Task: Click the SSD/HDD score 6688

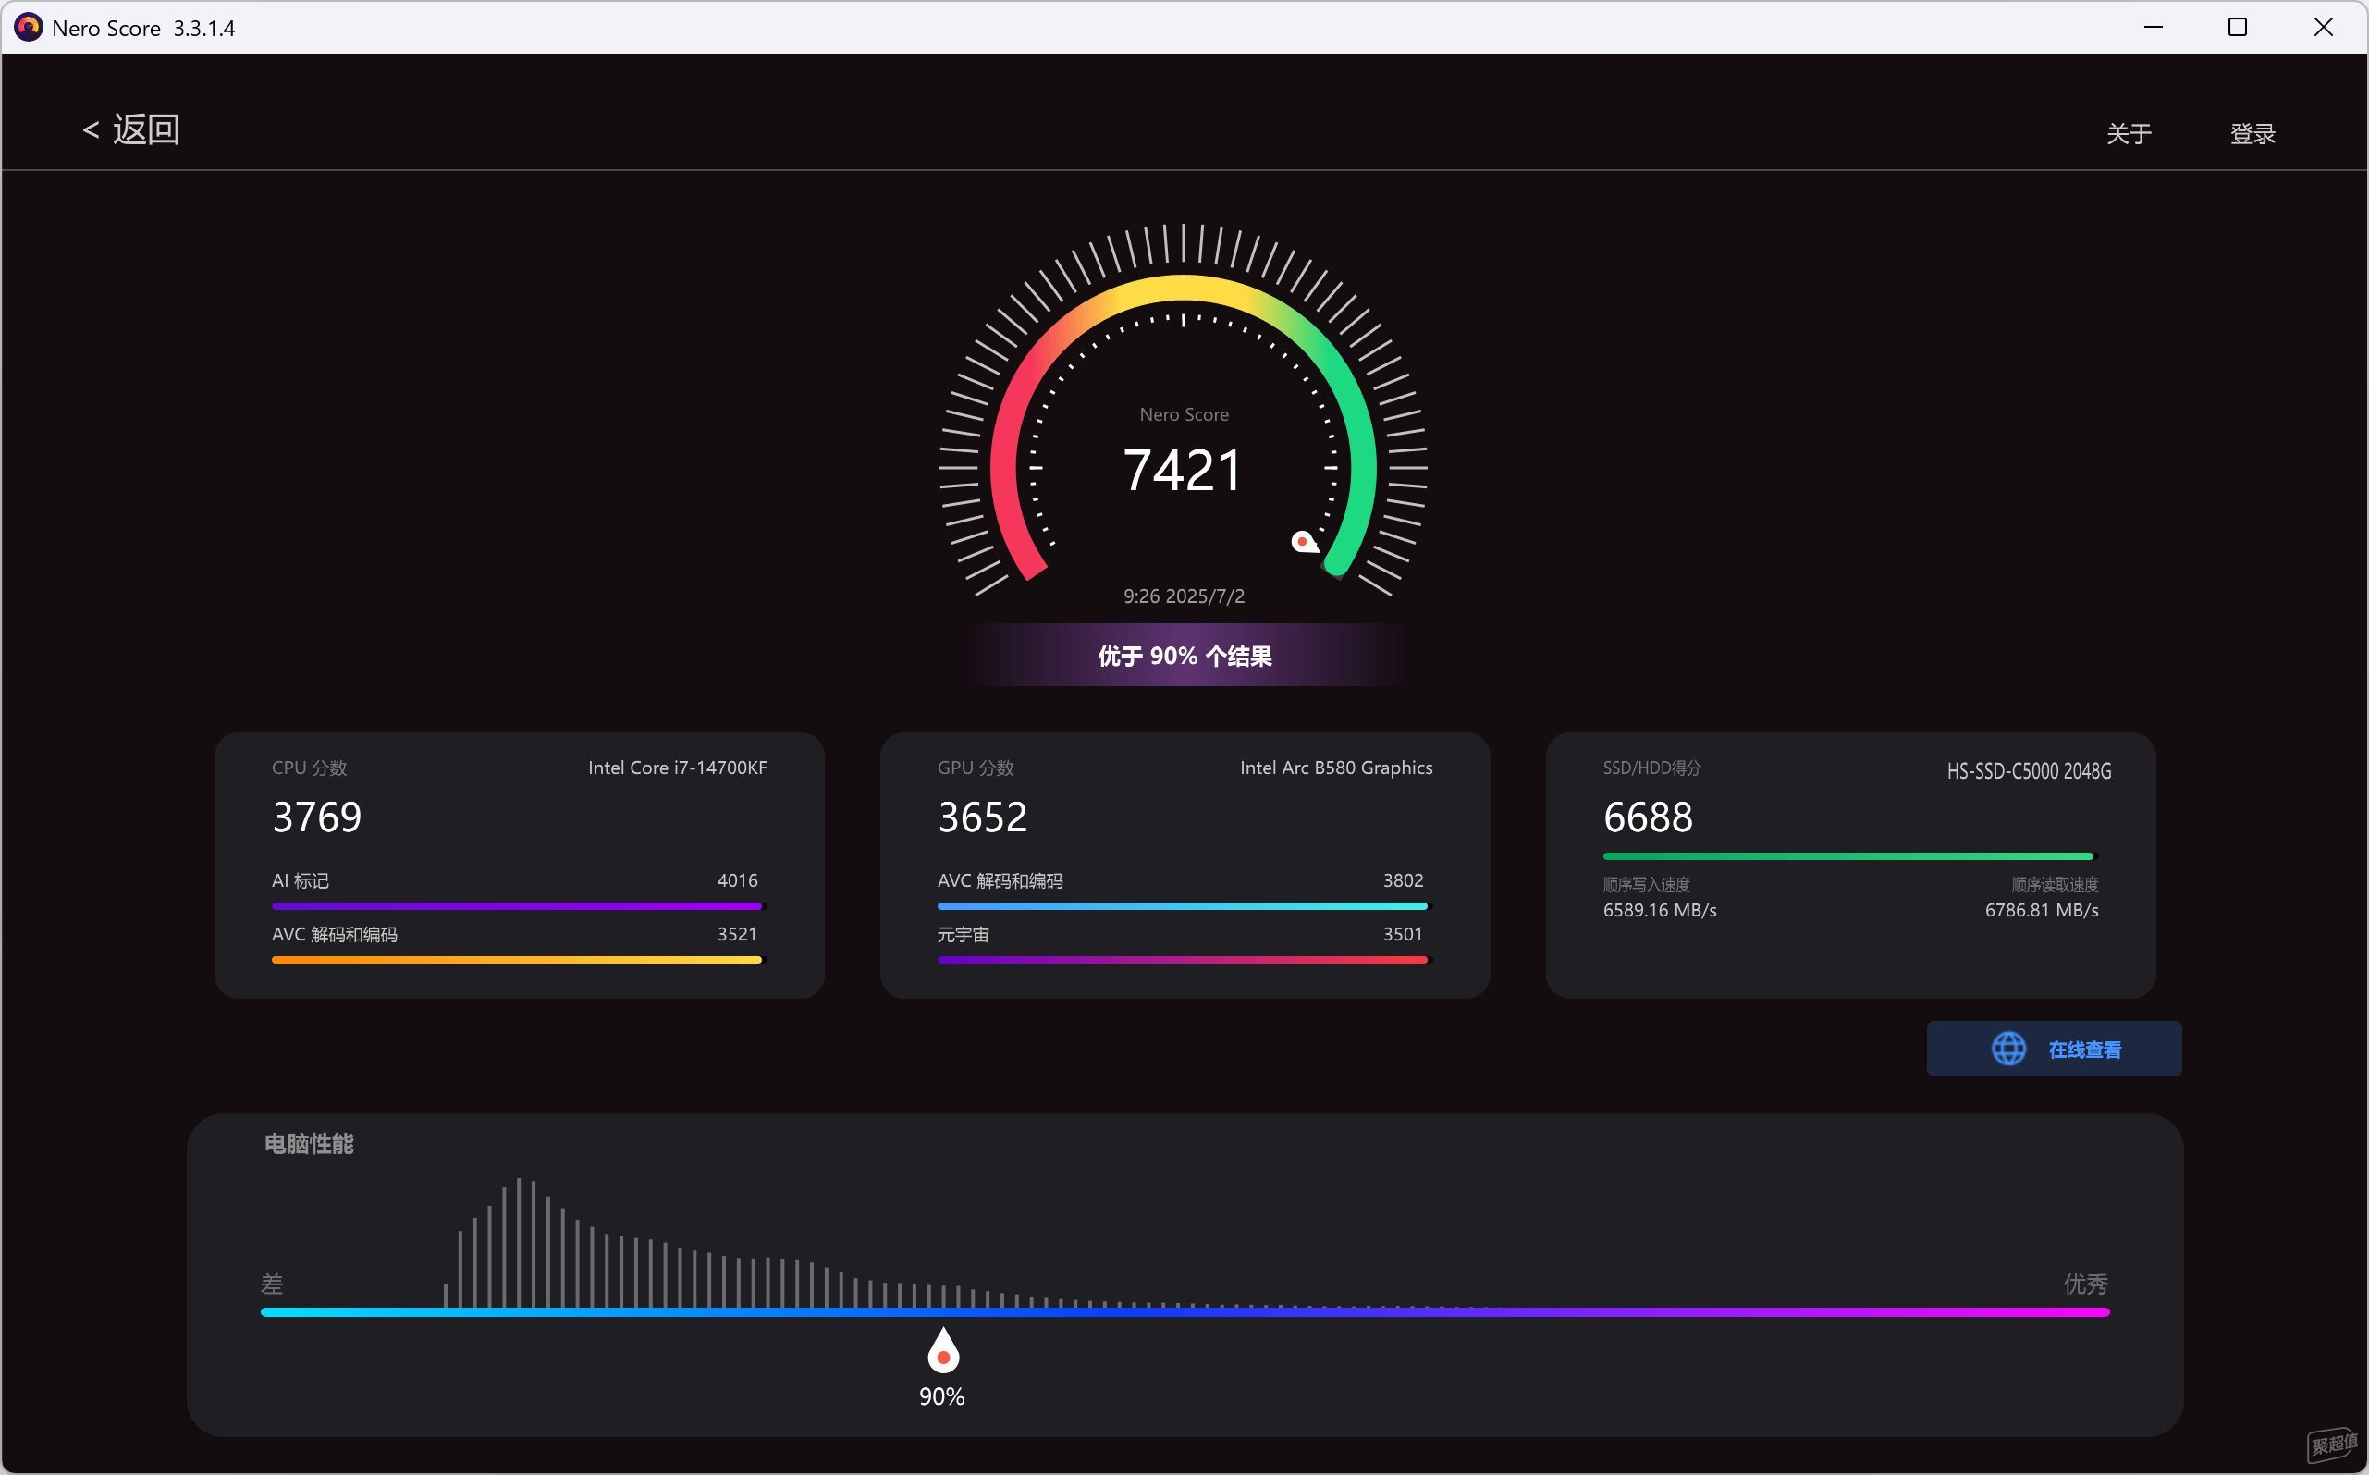Action: [x=1647, y=817]
